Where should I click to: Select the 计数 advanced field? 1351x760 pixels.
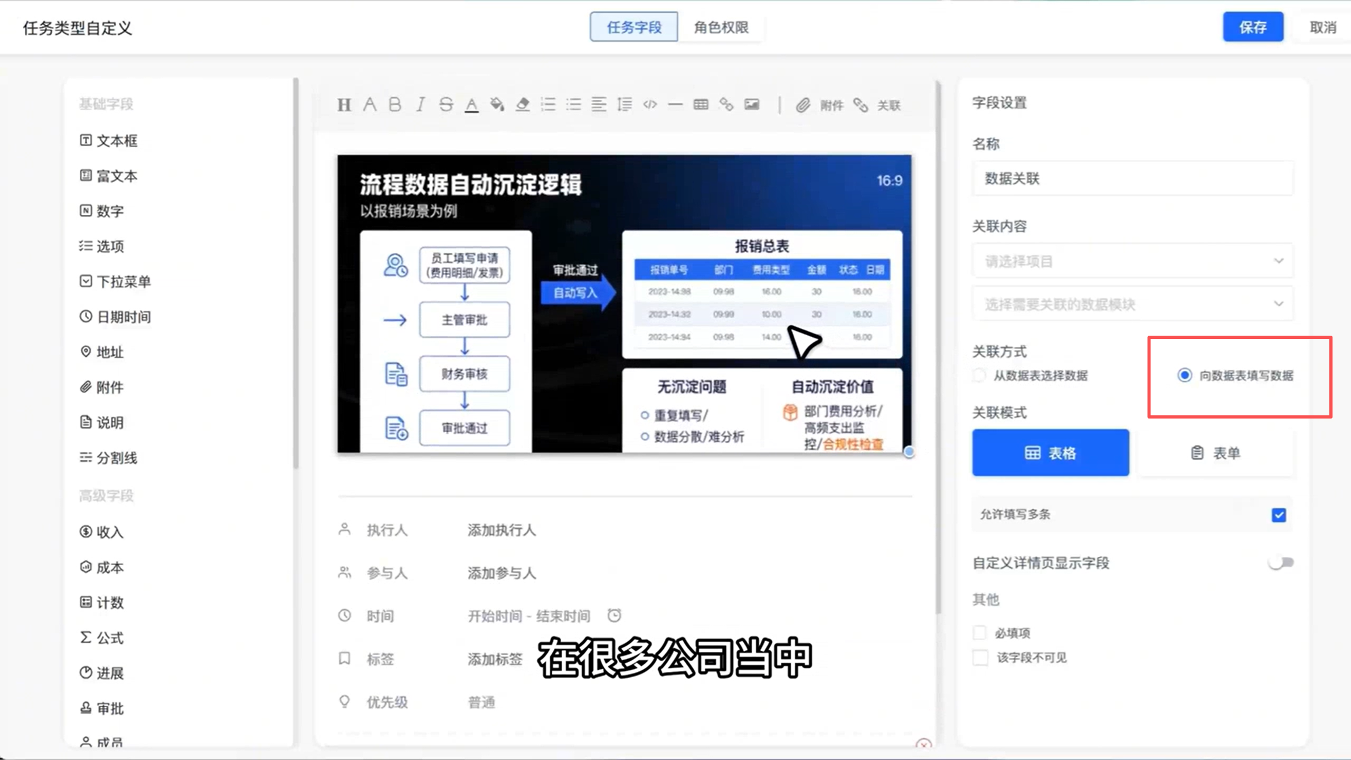pyautogui.click(x=101, y=602)
